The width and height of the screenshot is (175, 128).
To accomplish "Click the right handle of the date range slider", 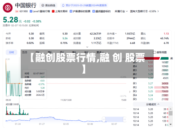I will pyautogui.click(x=125, y=120).
